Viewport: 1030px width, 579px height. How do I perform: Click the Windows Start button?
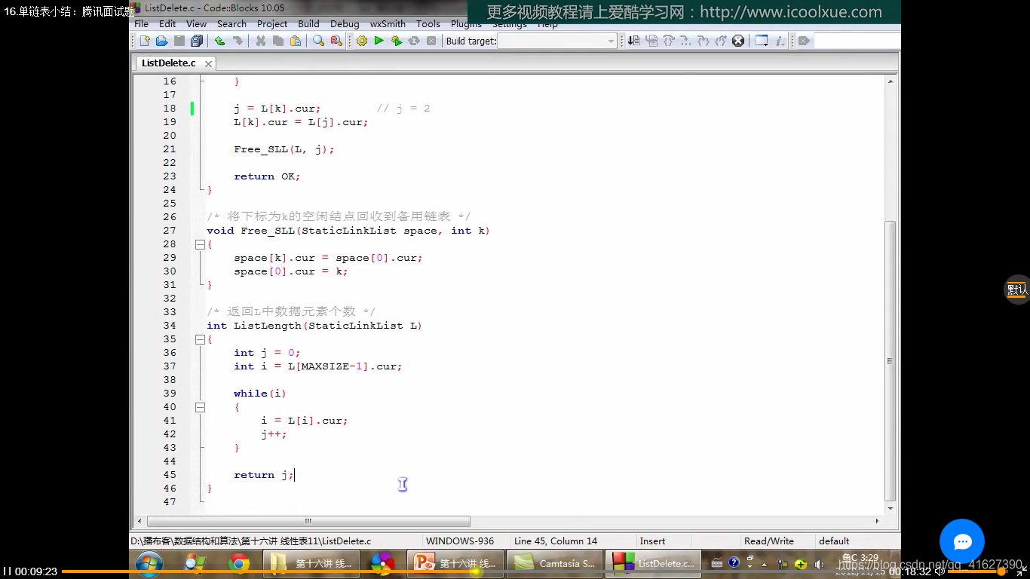coord(149,563)
